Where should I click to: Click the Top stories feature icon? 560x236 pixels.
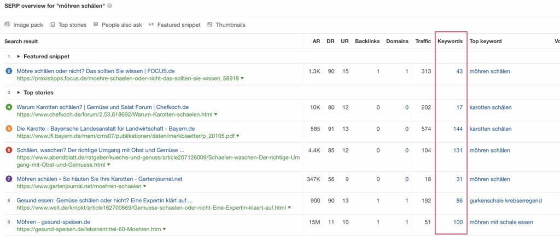point(52,25)
